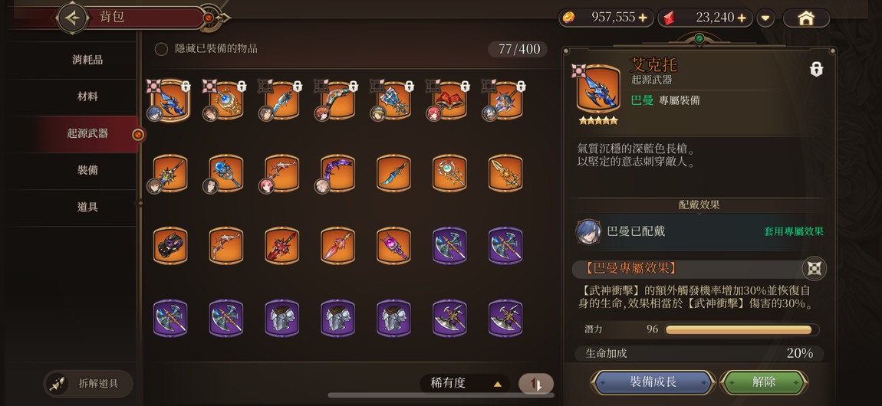Expand the currency dropdown arrow
Image resolution: width=882 pixels, height=406 pixels.
765,18
